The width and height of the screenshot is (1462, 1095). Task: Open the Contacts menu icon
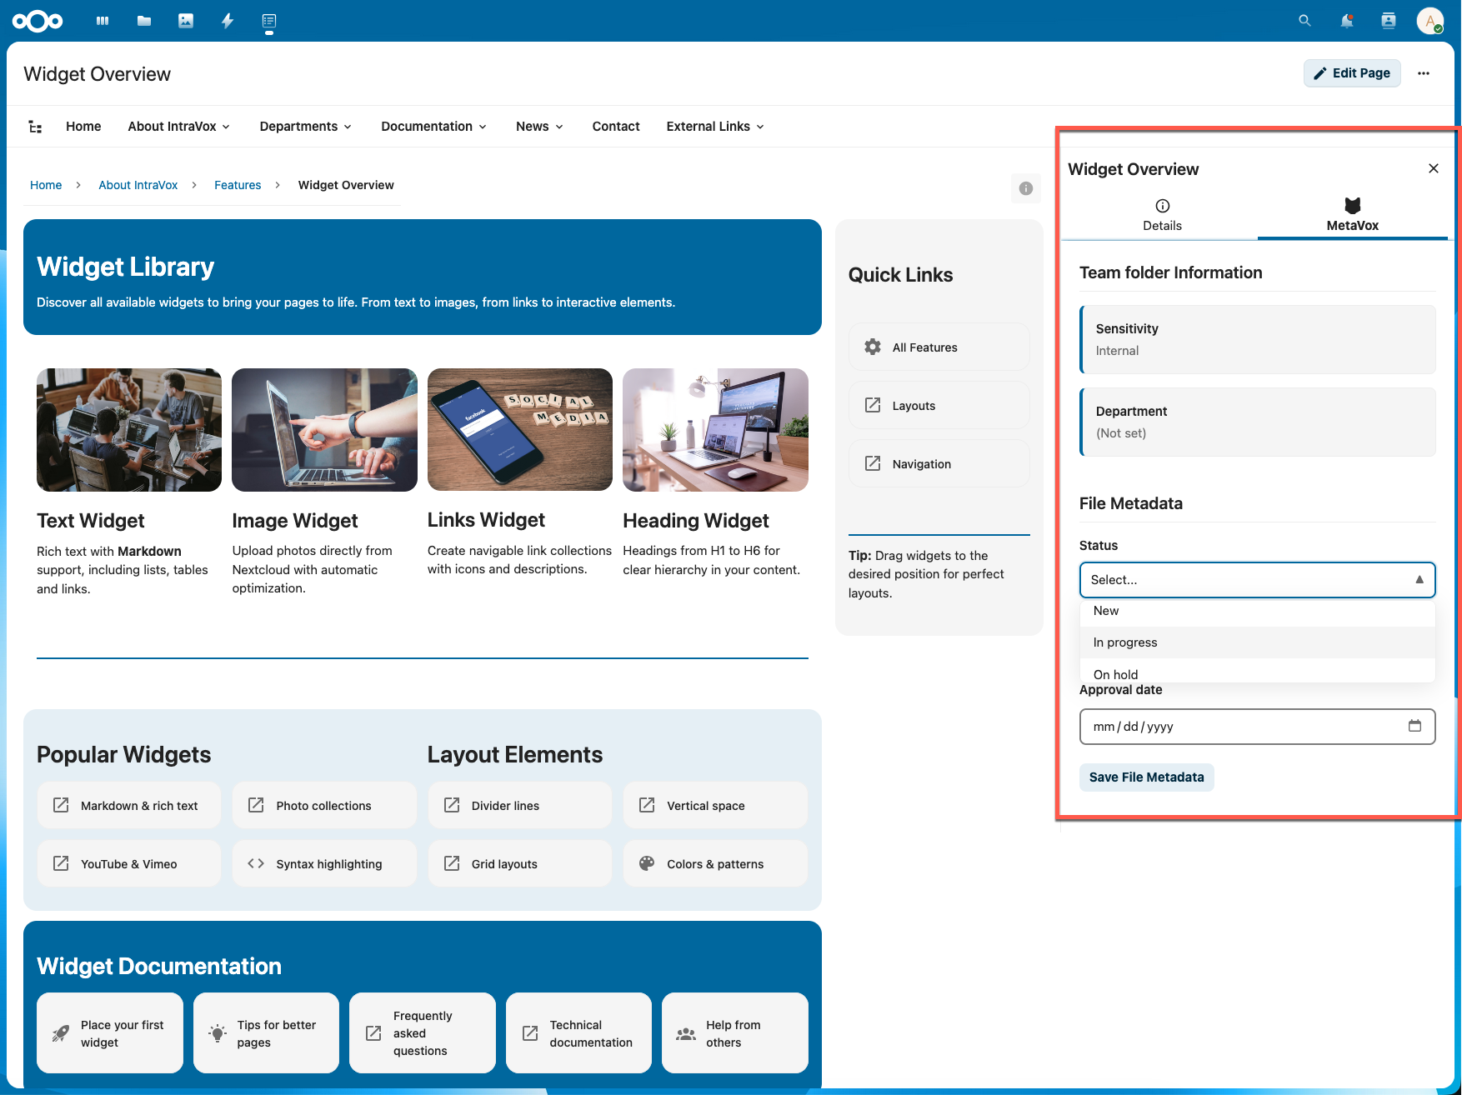click(x=1388, y=21)
